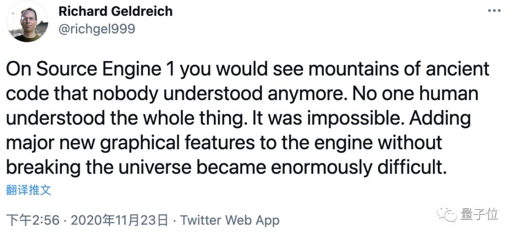
Task: Click the @richgel999 handle
Action: click(97, 29)
